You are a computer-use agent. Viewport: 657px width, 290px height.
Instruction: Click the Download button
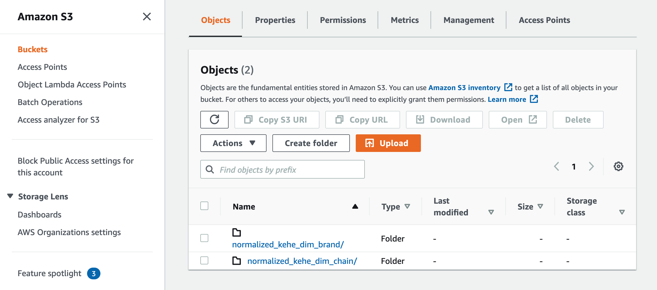click(x=444, y=120)
